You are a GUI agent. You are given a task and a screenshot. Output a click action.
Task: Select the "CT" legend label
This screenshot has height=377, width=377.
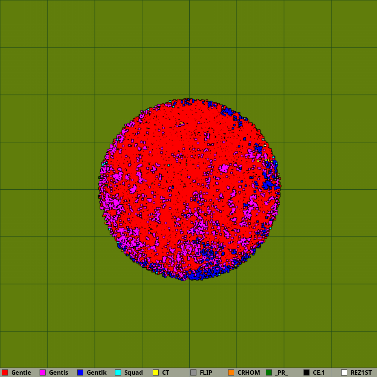click(x=166, y=372)
